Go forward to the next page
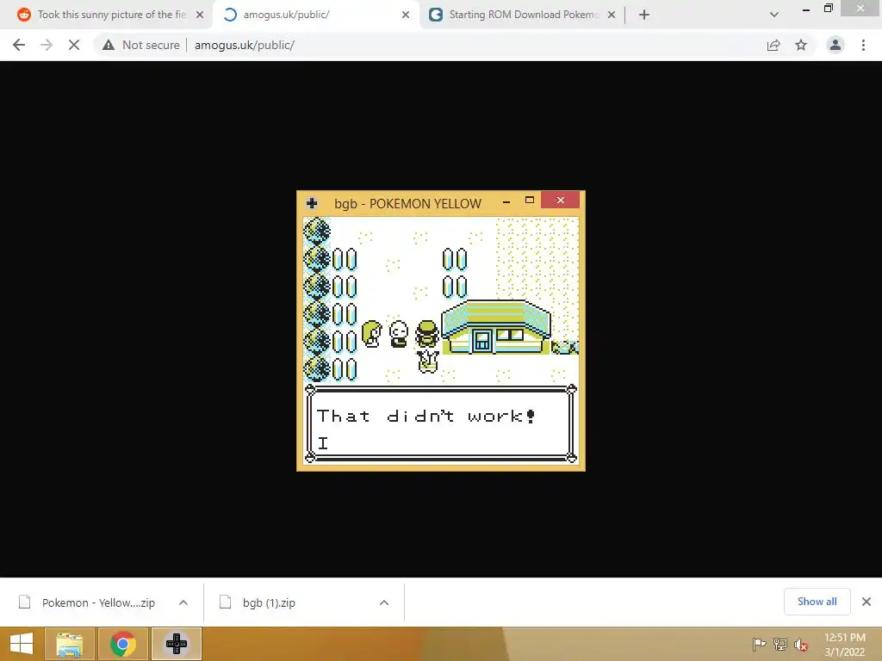Screen dimensions: 882x661 tap(47, 45)
